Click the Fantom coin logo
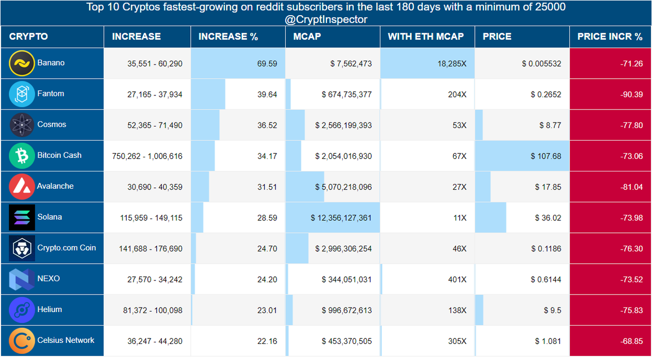The image size is (652, 357). coord(22,94)
